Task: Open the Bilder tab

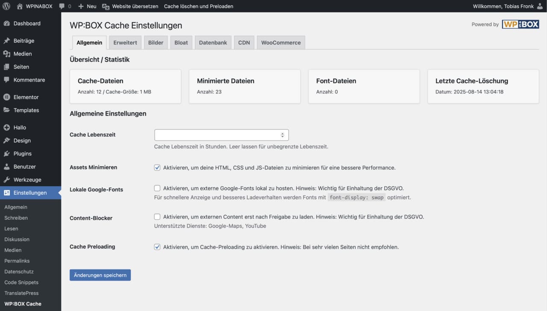Action: [x=156, y=43]
